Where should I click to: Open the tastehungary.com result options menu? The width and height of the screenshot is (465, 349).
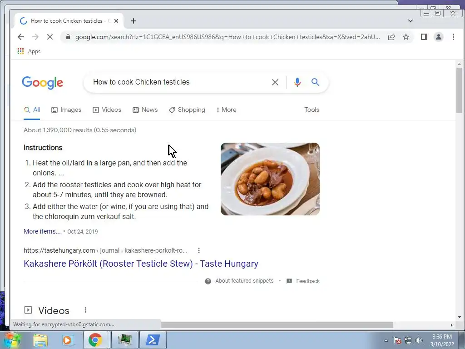tap(199, 250)
